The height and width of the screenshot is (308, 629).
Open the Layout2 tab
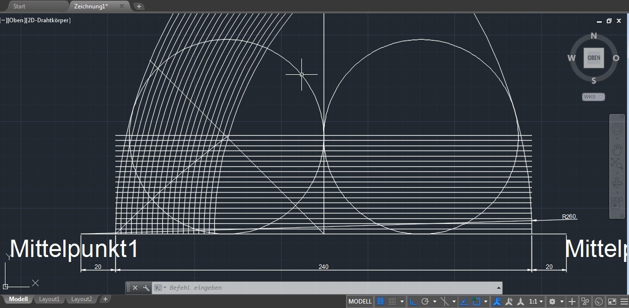82,299
